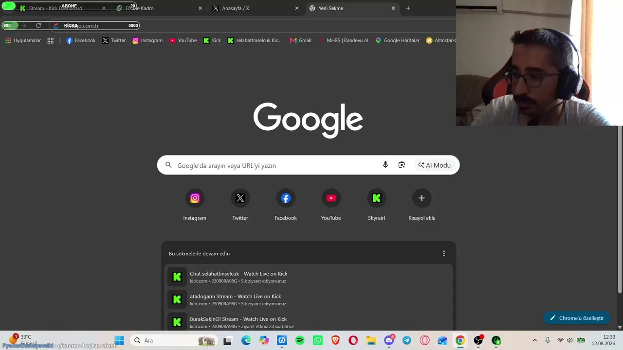Open a new tab with the plus button

click(x=408, y=8)
